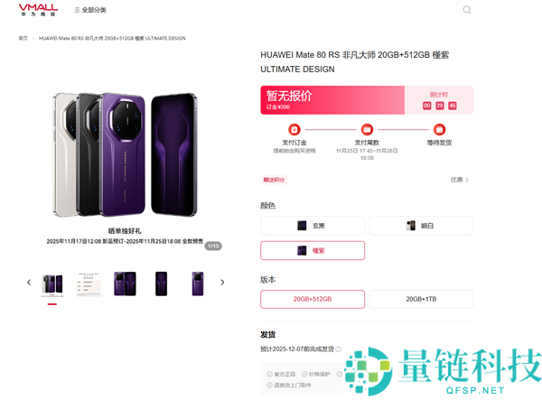Select the 玄黑 color option
The image size is (542, 400).
(313, 226)
